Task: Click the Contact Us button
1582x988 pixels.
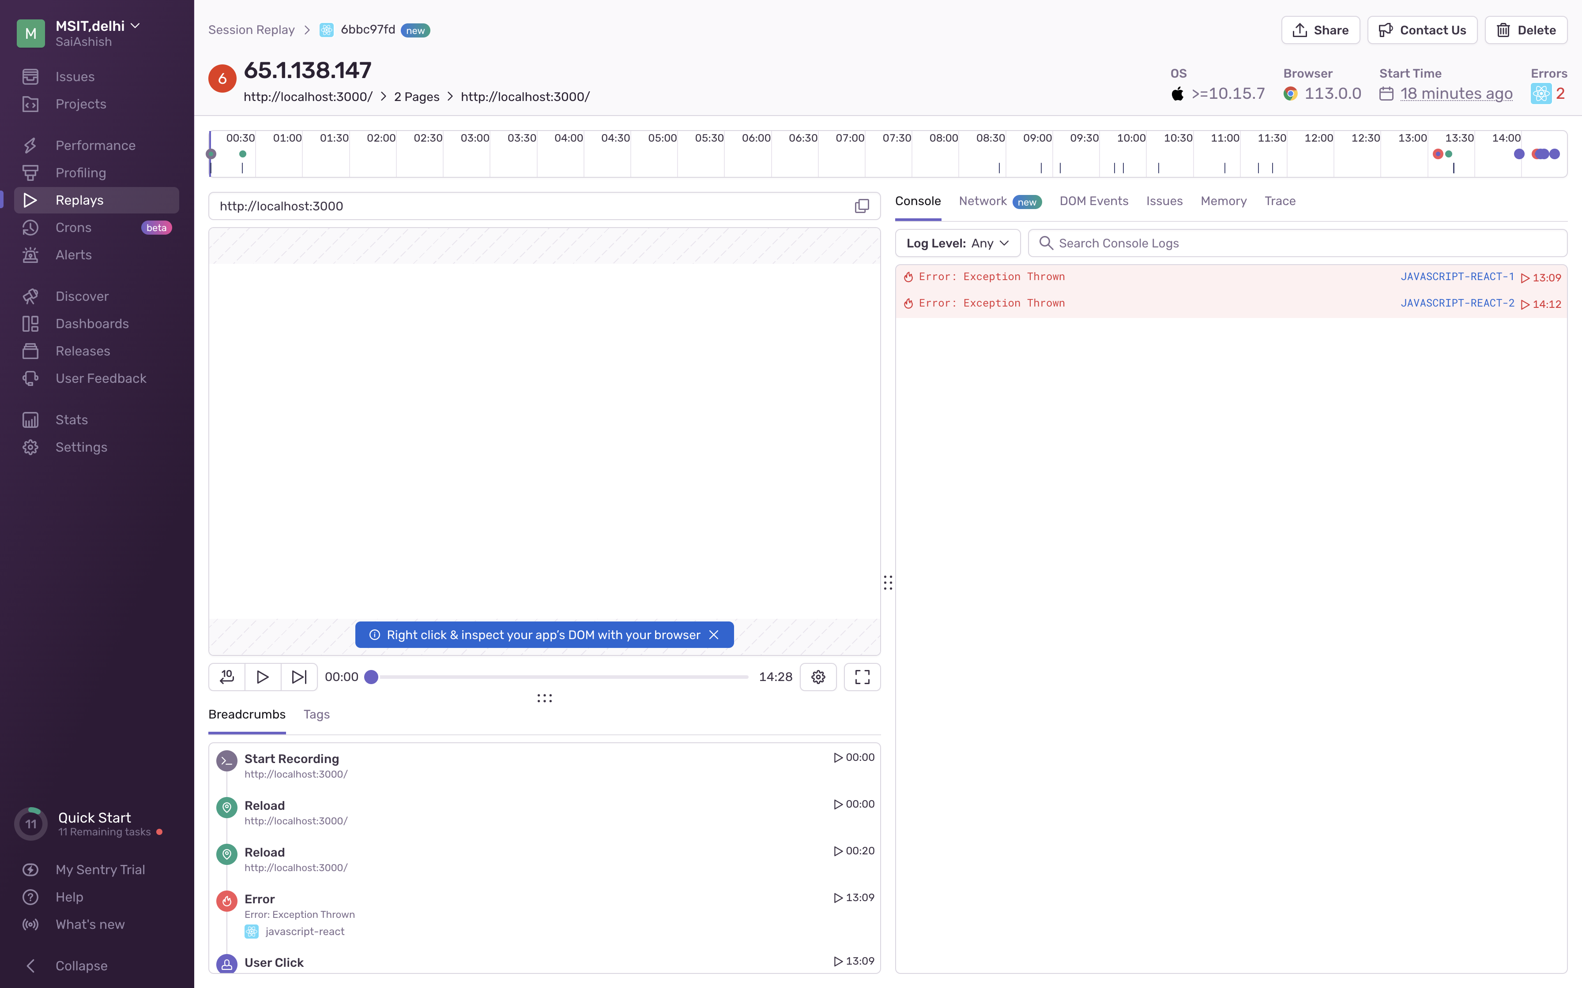Action: click(1423, 30)
